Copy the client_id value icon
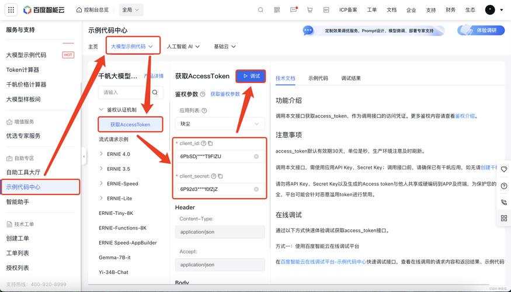Screen dimensions: 511x292 coord(210,143)
